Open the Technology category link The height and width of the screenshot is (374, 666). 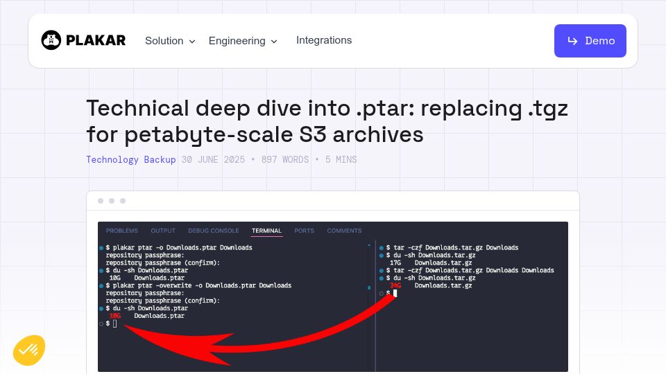(112, 160)
